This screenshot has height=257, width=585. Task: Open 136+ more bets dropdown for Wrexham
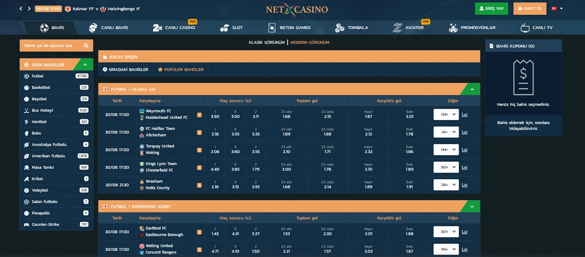[446, 185]
